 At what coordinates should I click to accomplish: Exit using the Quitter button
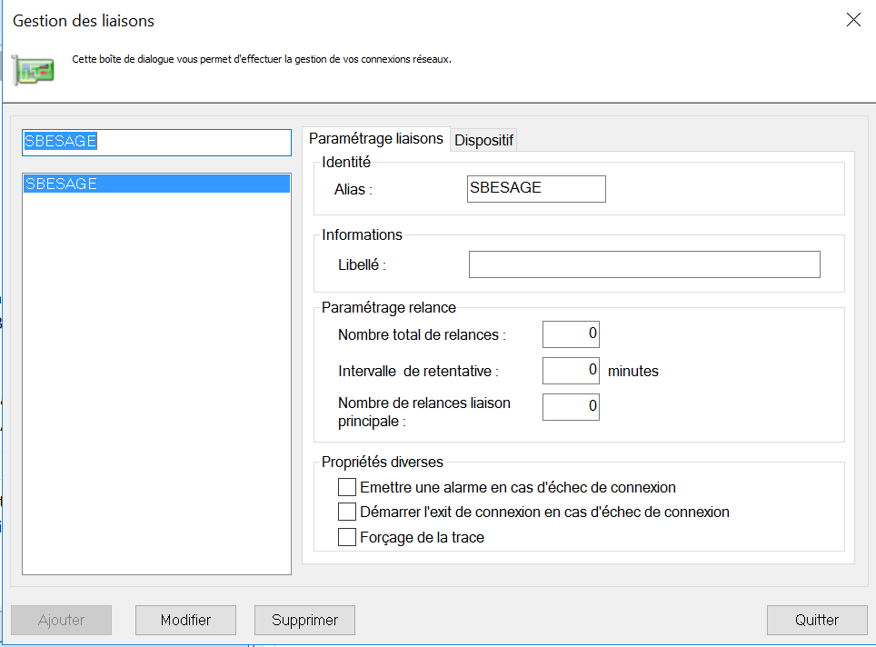817,620
